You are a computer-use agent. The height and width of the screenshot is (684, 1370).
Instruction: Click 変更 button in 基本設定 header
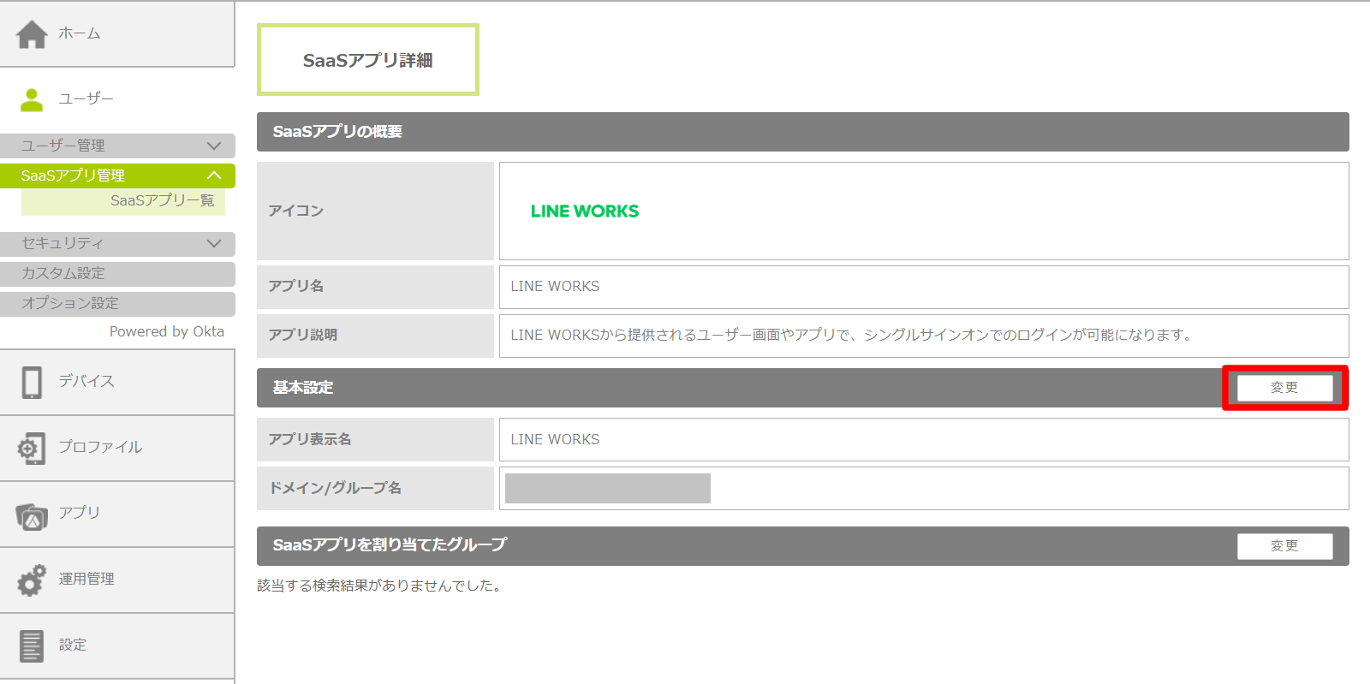(x=1284, y=388)
